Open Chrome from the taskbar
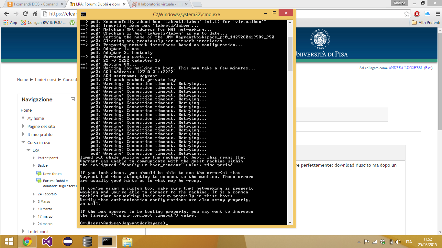 [27, 242]
